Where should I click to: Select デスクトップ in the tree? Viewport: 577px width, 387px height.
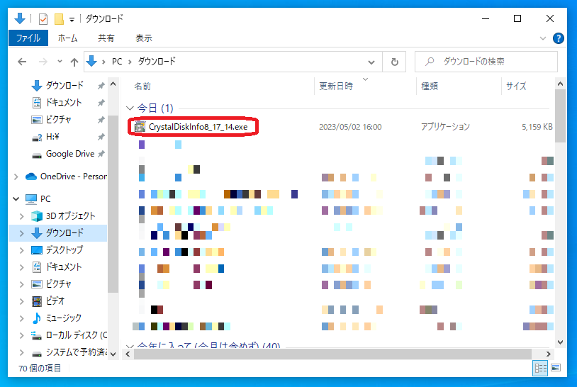[65, 250]
